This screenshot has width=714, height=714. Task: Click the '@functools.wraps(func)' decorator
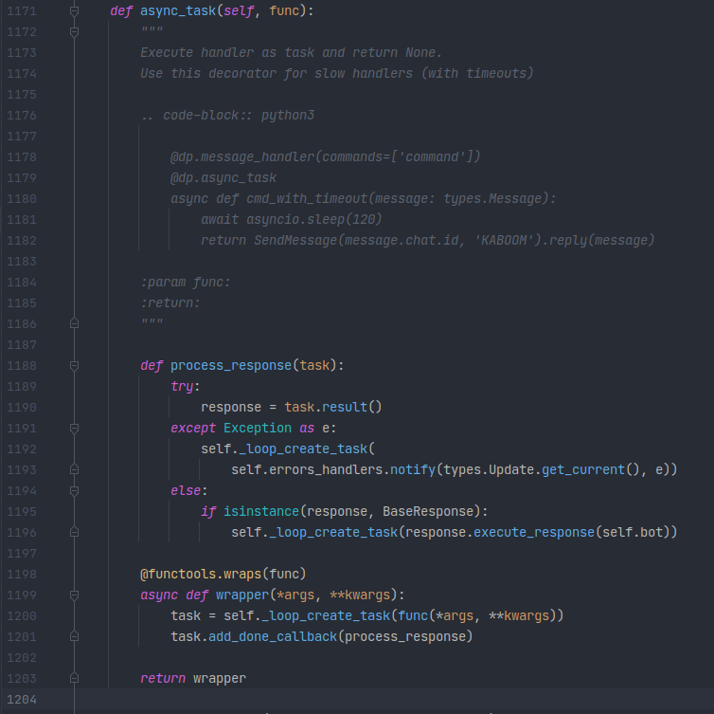[x=223, y=574]
